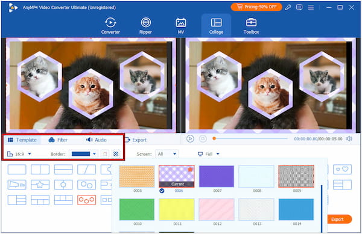Select the two hearts template
Image resolution: width=362 pixels, height=234 pixels.
tap(342, 170)
